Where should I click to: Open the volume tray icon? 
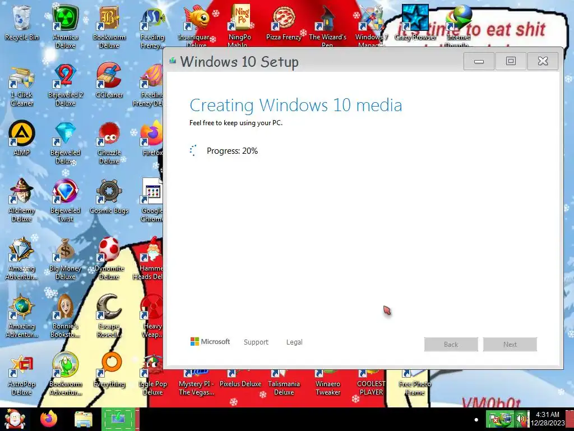[x=520, y=419]
